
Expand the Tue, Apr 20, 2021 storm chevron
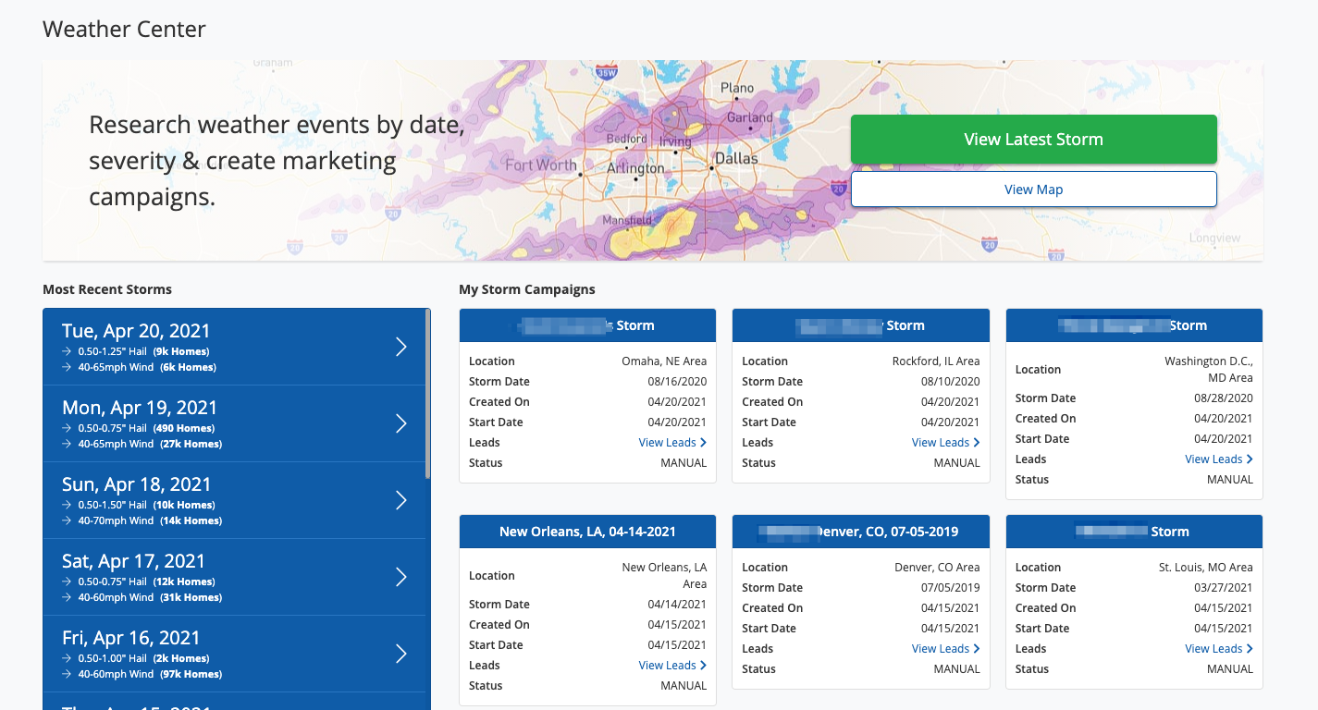tap(401, 347)
